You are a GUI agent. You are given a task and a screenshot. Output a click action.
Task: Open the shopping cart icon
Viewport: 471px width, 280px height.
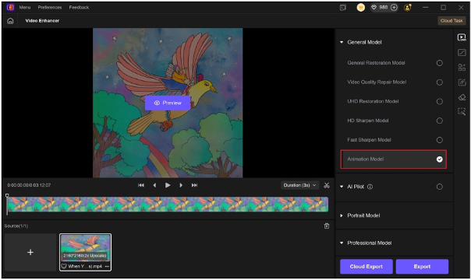tap(361, 8)
